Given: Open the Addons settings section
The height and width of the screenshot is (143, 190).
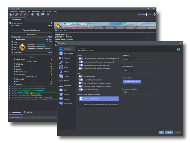Looking at the screenshot, I should click(66, 71).
